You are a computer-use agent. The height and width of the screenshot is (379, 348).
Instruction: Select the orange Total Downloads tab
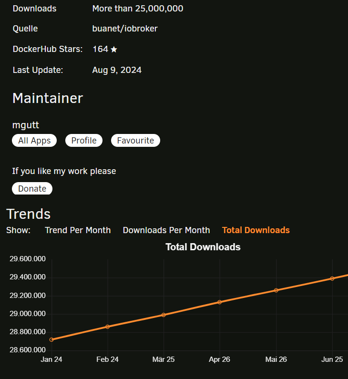(x=256, y=230)
